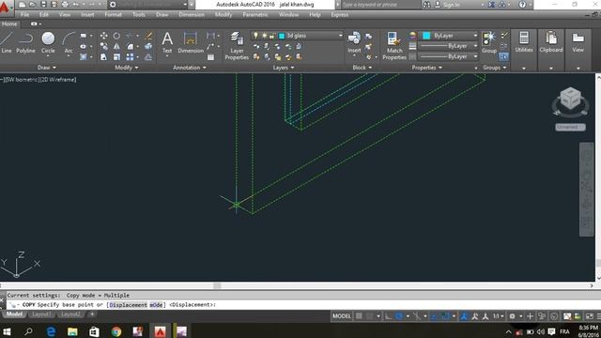
Task: Expand the Layers panel
Action: (284, 68)
